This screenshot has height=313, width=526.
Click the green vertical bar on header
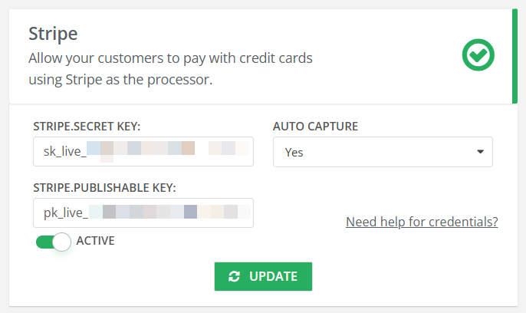coord(514,56)
